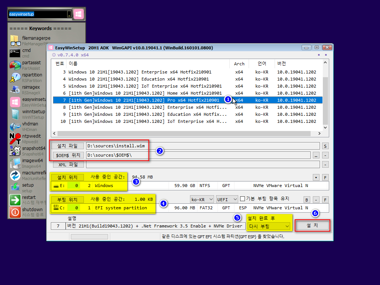Select row 6 [11th Gen] Home x64
Viewport: 380px width, 285px height.
[188, 93]
